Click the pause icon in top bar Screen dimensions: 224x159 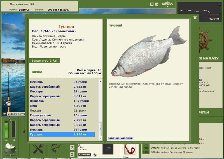(152, 4)
